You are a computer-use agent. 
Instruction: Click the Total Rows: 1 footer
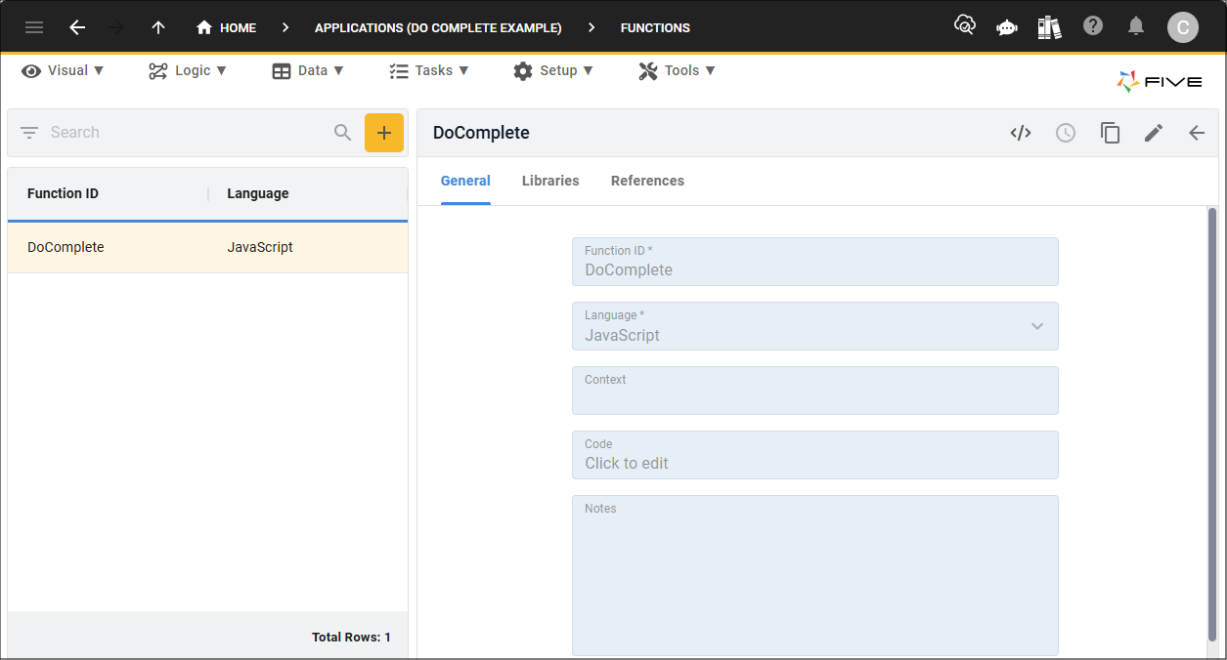pyautogui.click(x=351, y=637)
